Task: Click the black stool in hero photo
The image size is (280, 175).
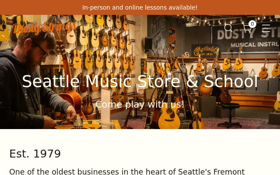Action: [229, 115]
